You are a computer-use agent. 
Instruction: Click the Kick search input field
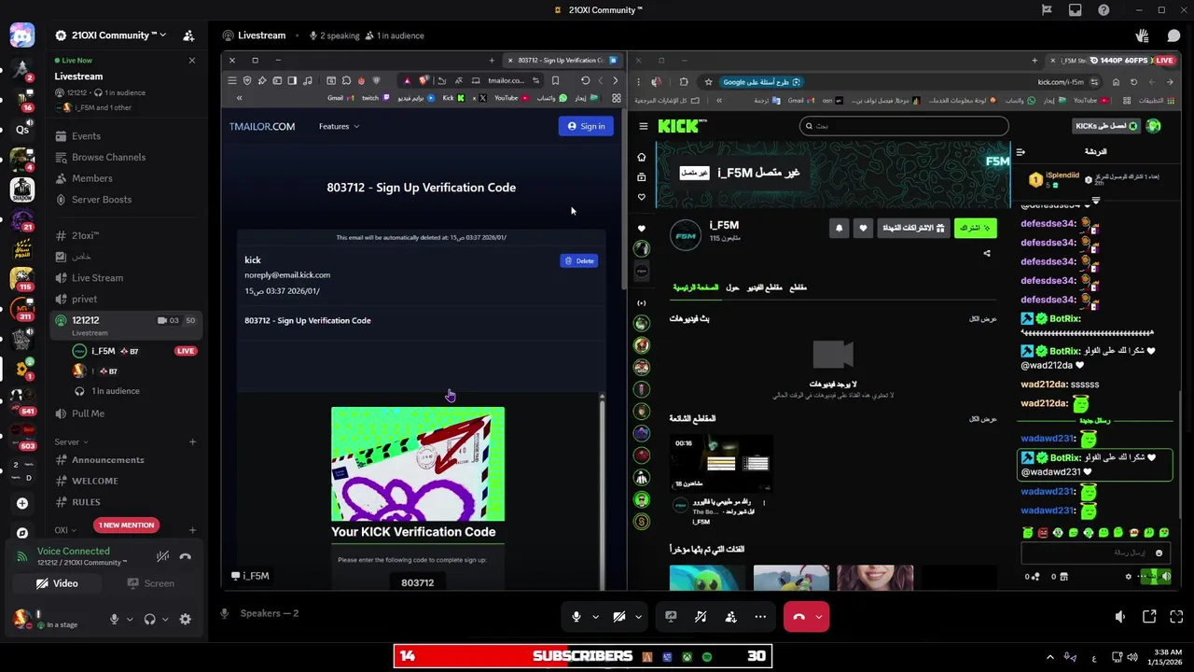click(x=904, y=126)
